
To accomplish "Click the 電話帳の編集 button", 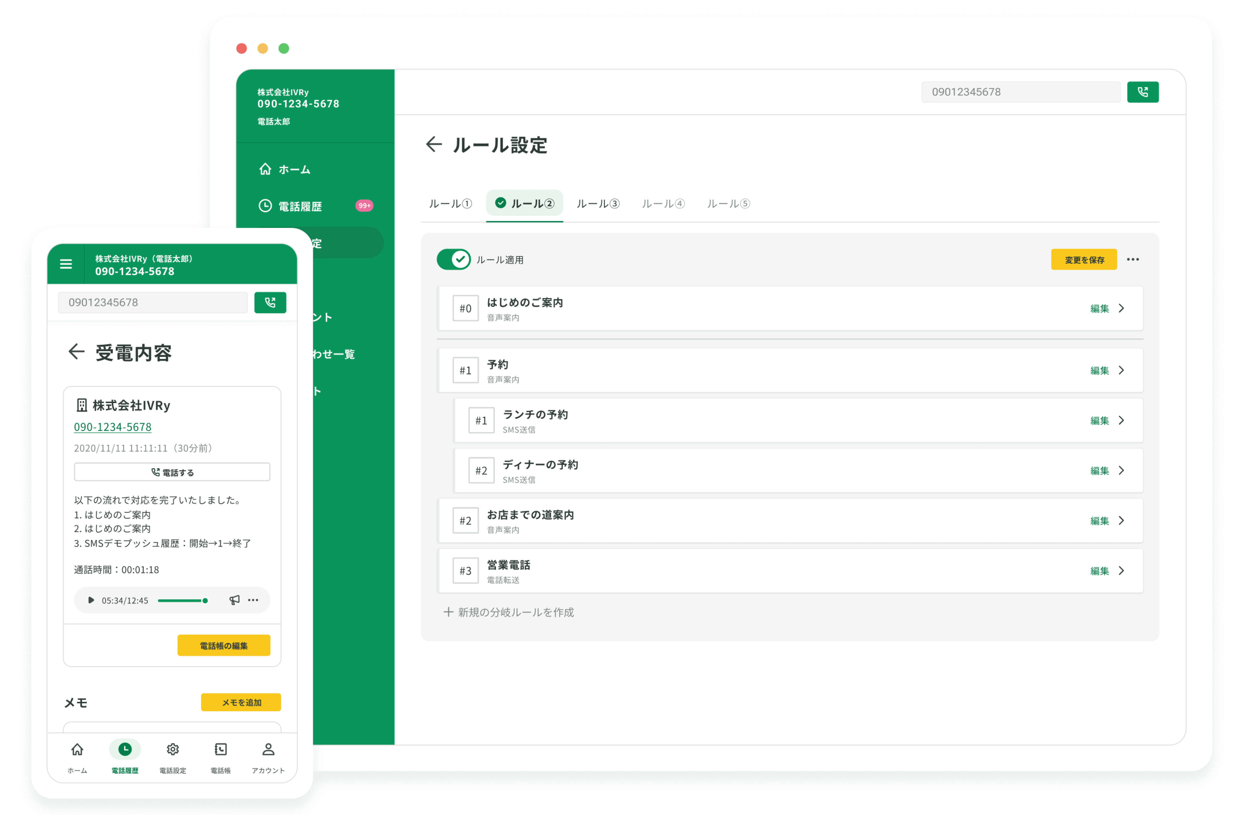I will [x=224, y=646].
